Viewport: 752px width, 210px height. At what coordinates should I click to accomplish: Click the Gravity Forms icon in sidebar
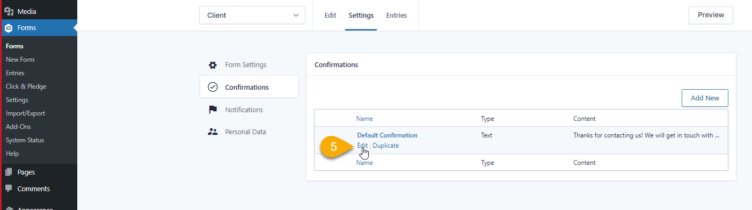[9, 28]
